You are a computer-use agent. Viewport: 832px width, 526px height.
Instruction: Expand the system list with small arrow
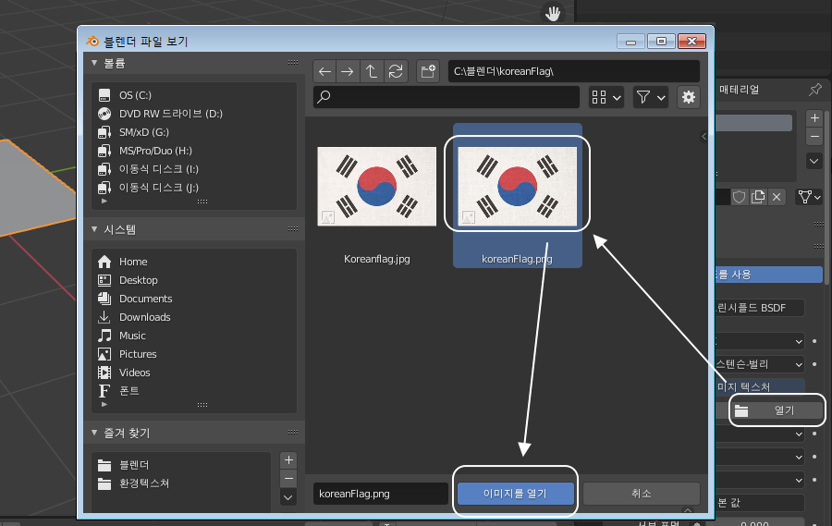104,405
